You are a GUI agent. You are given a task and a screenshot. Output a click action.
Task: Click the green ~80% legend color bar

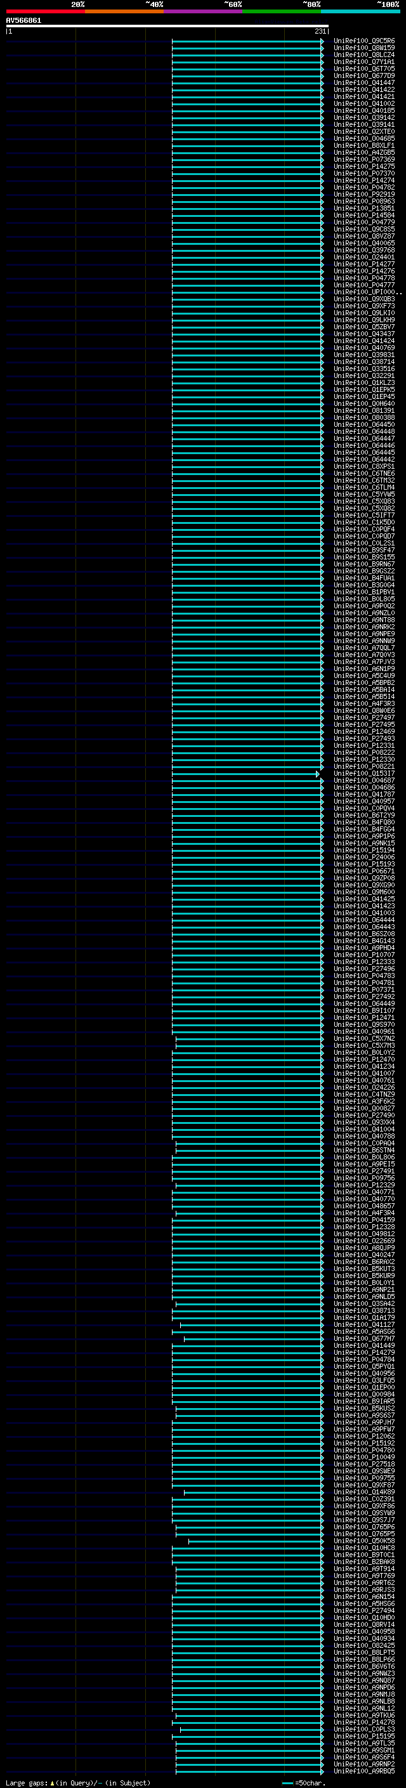tap(282, 11)
